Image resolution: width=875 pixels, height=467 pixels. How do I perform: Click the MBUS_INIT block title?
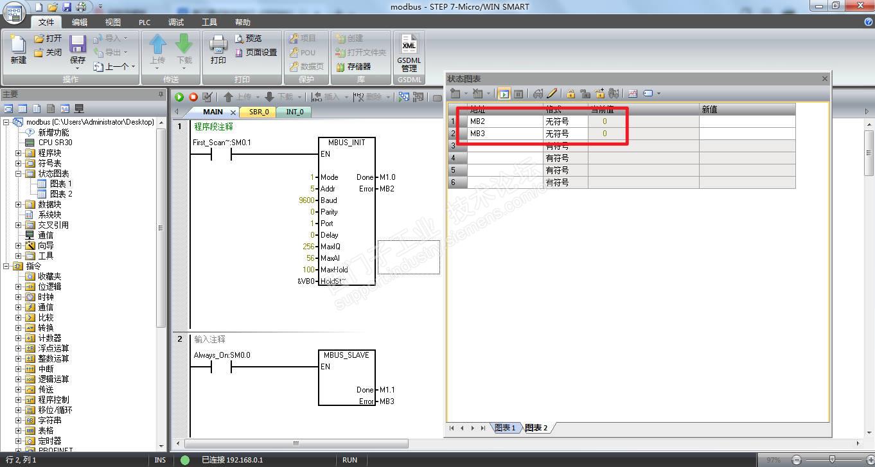346,143
